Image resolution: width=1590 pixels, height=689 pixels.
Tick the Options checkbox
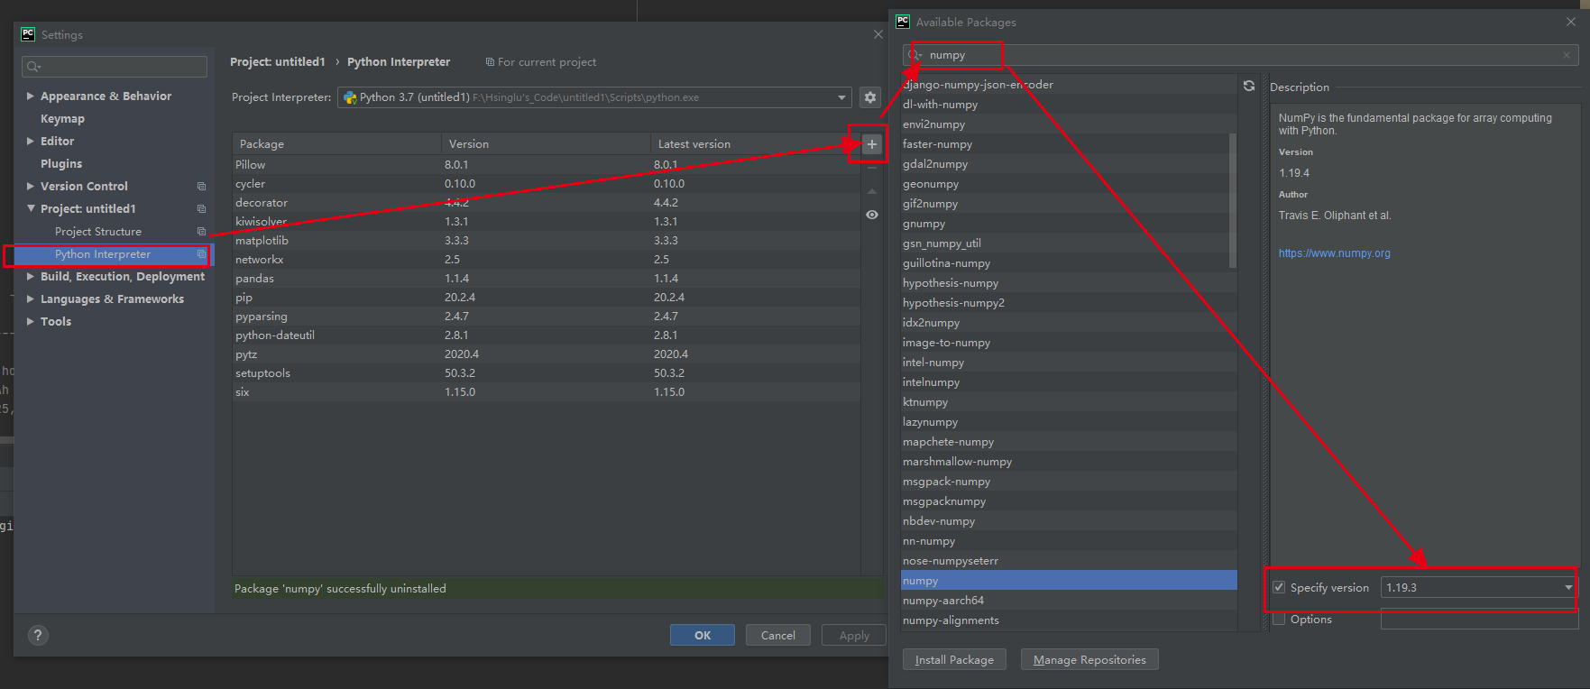click(x=1278, y=619)
